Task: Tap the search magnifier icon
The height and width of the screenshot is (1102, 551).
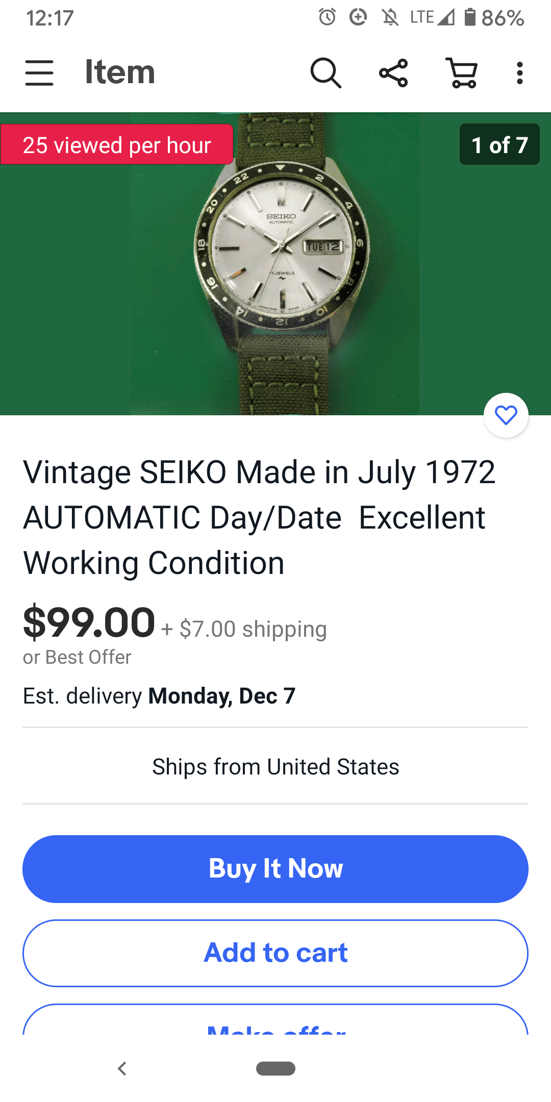Action: (325, 73)
